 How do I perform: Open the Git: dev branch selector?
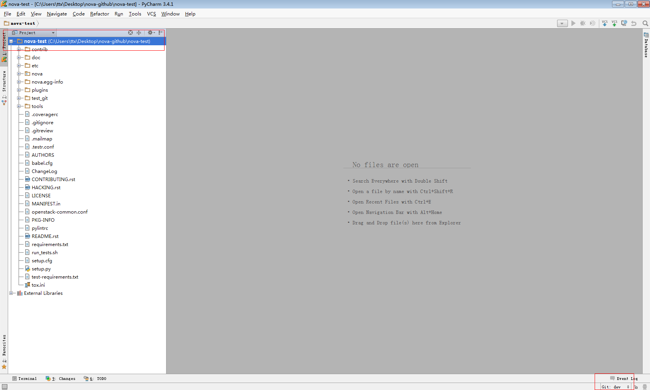pos(616,387)
